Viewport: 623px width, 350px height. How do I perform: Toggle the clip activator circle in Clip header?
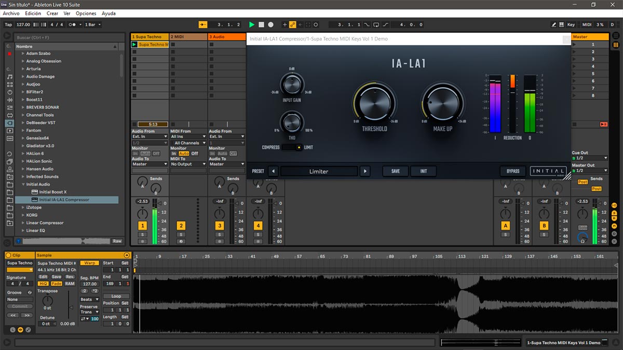click(x=9, y=255)
